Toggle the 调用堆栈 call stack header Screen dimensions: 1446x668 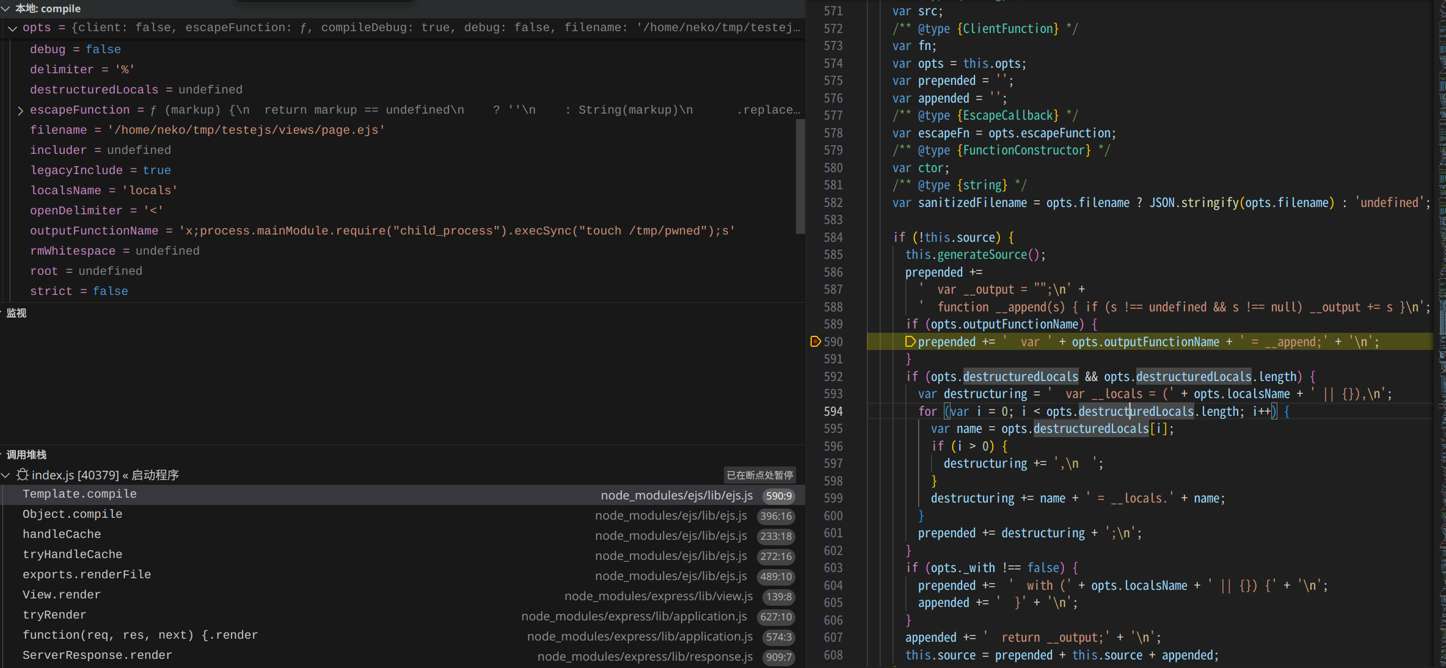pos(26,454)
